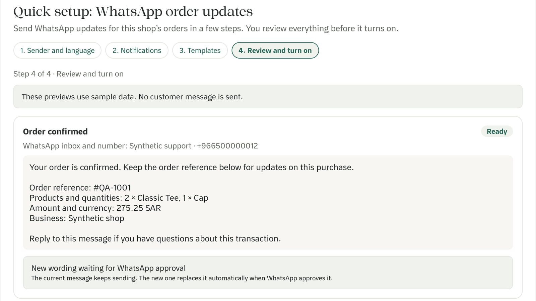
Task: Click the Order confirmed card heading
Action: pos(55,131)
